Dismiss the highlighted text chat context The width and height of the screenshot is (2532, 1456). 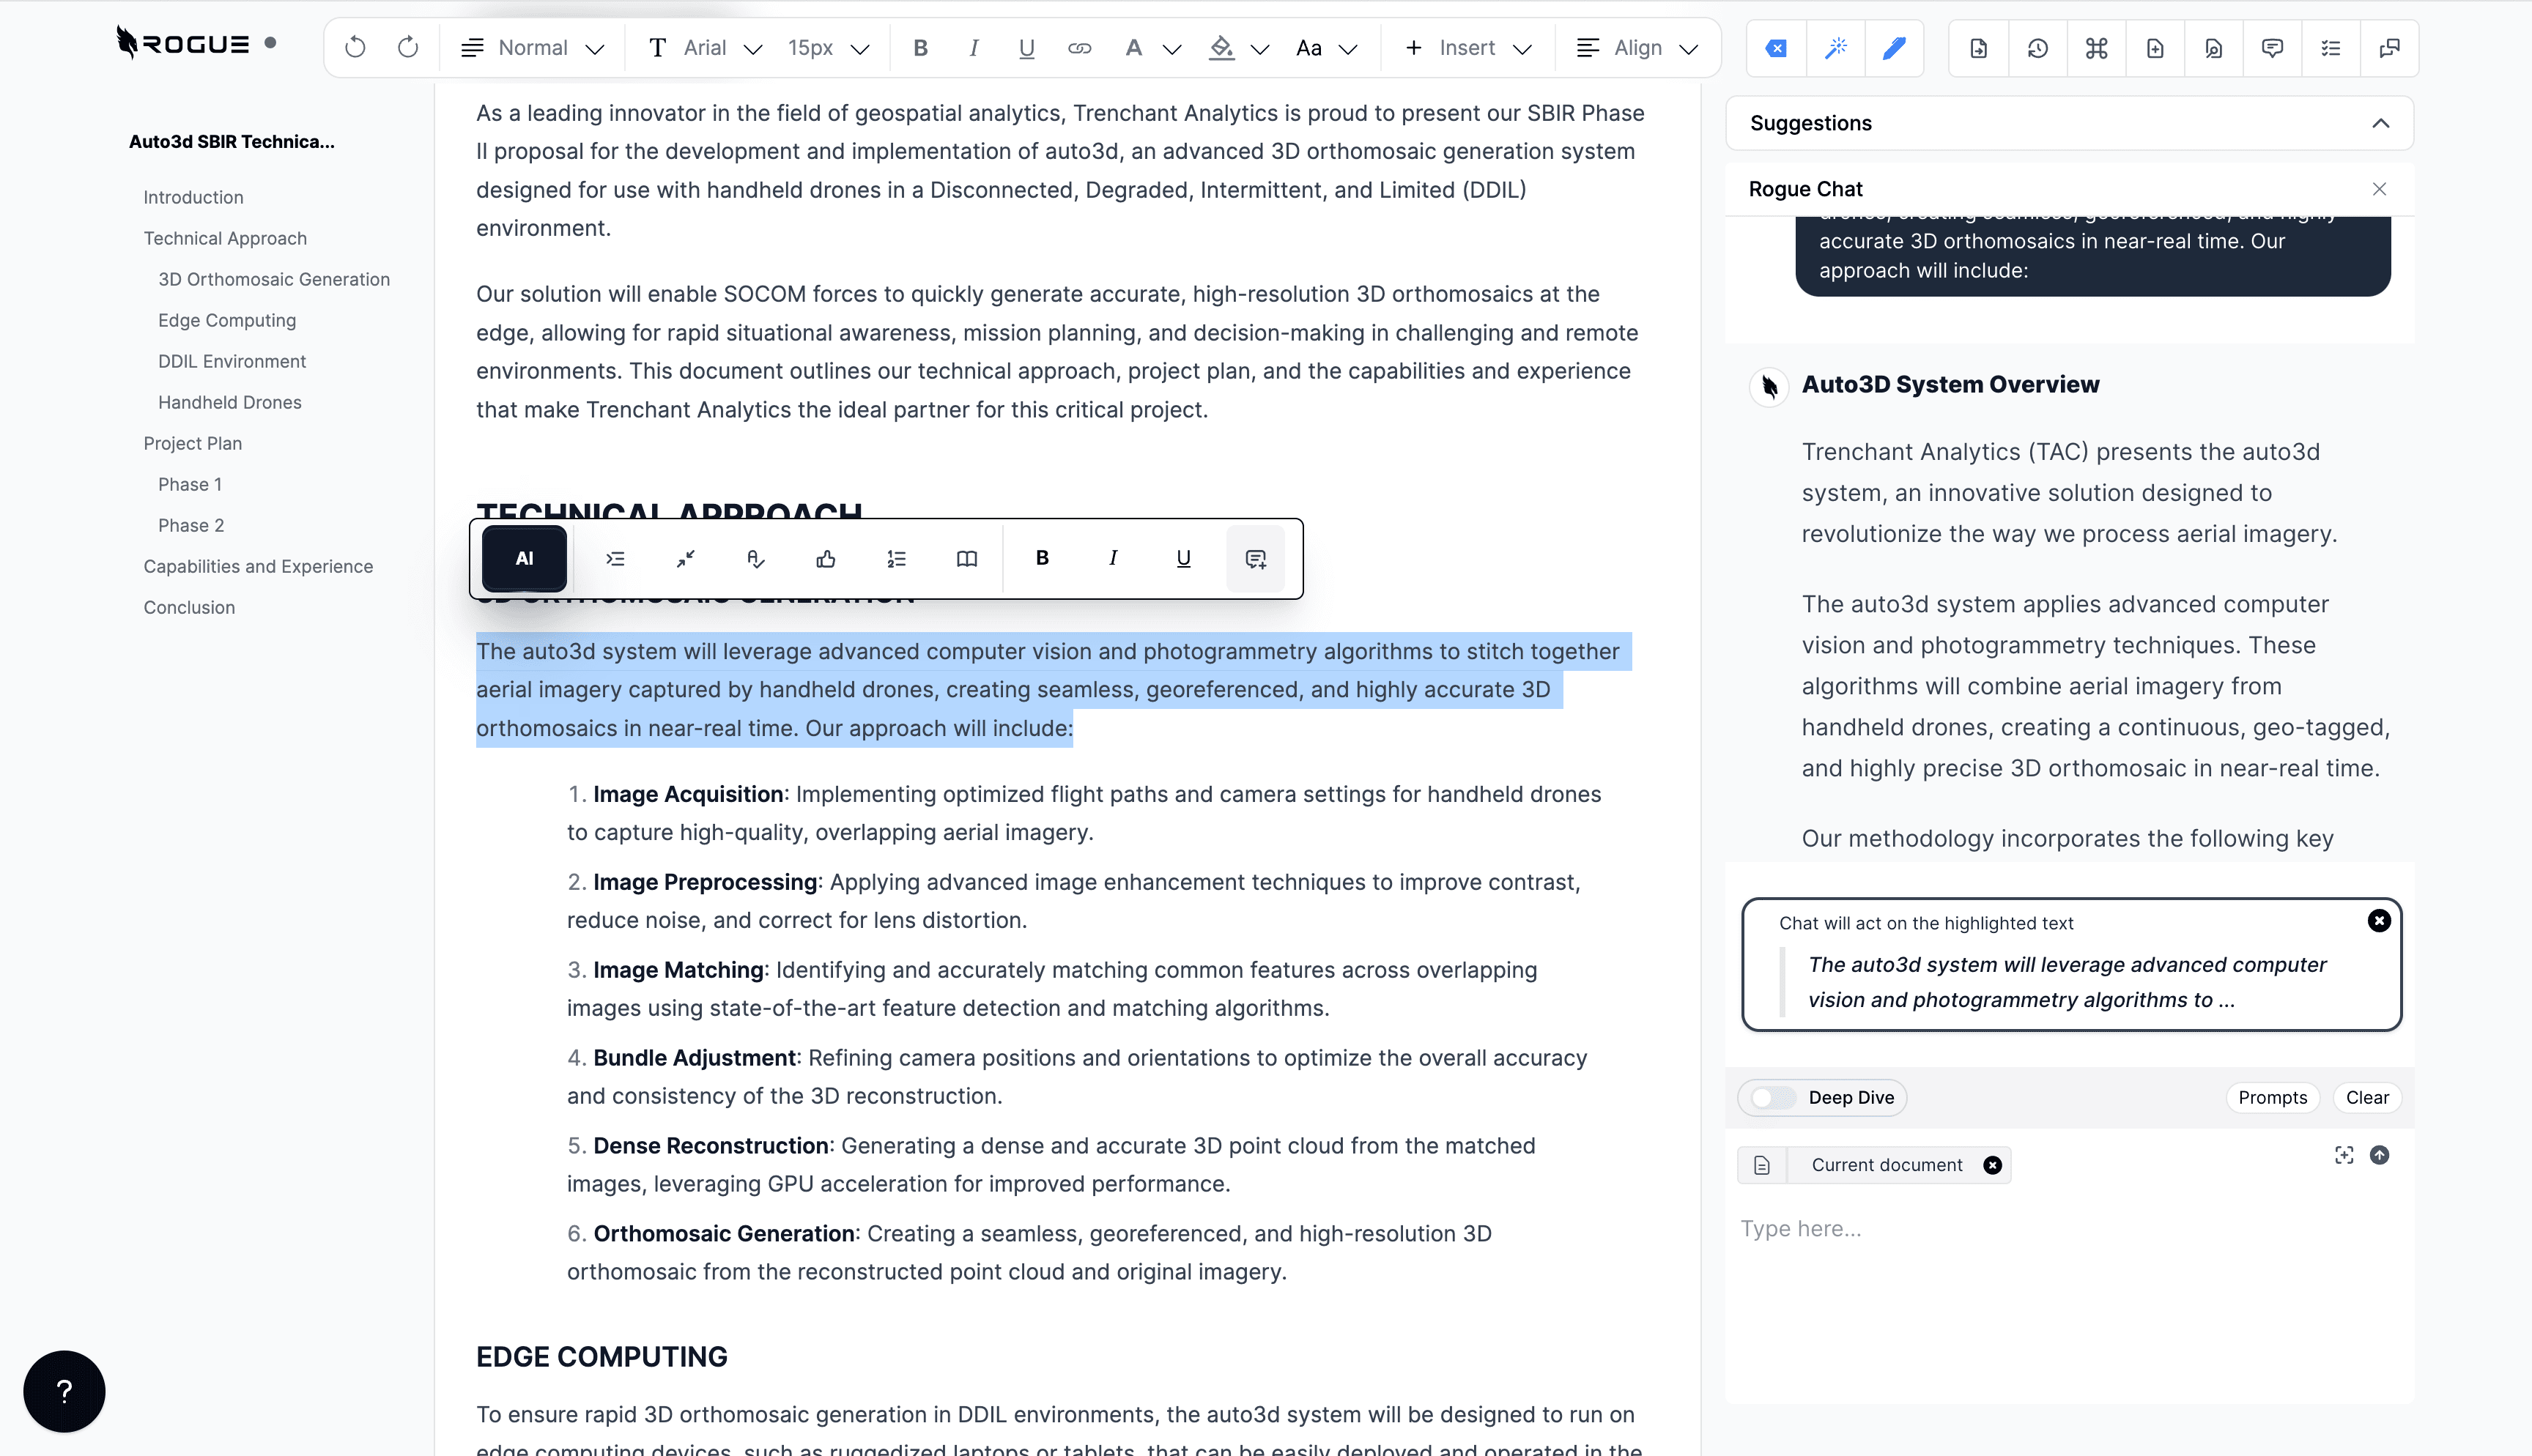point(2379,920)
